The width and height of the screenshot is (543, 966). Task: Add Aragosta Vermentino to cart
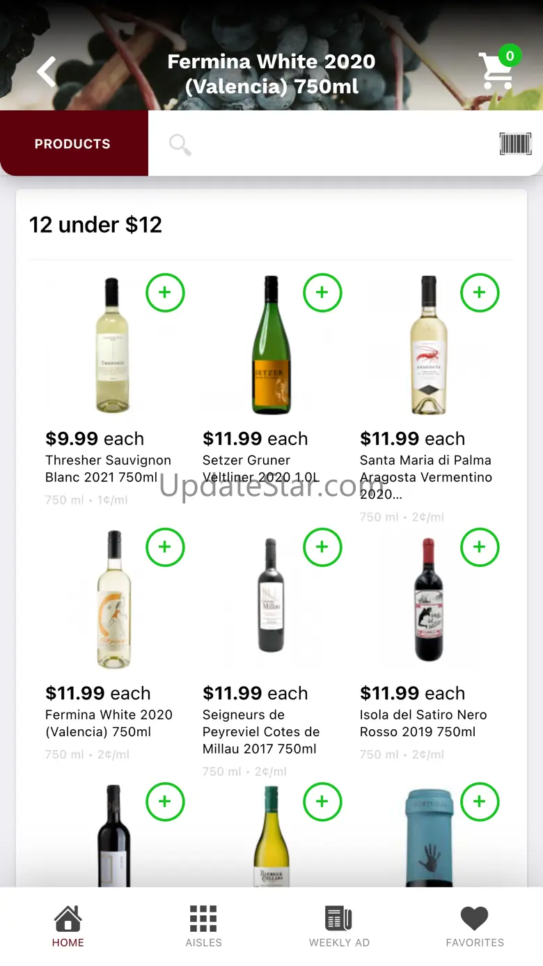coord(480,293)
